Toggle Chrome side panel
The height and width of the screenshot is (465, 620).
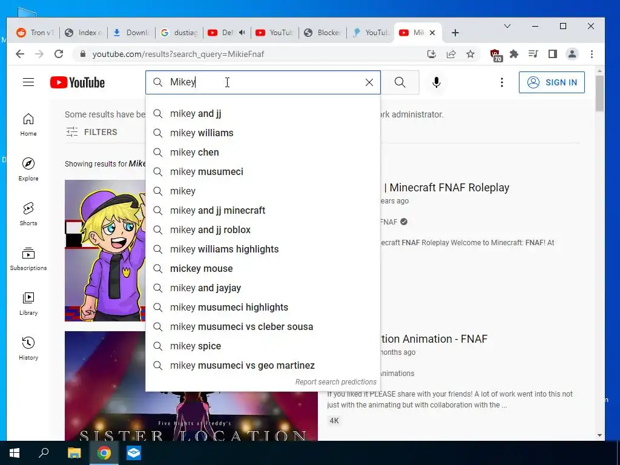tap(552, 54)
